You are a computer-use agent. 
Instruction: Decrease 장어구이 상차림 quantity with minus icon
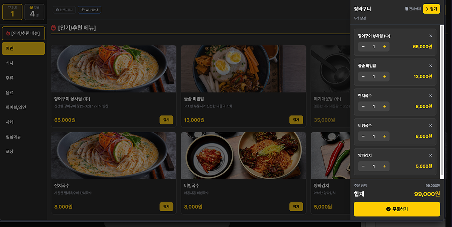point(363,46)
